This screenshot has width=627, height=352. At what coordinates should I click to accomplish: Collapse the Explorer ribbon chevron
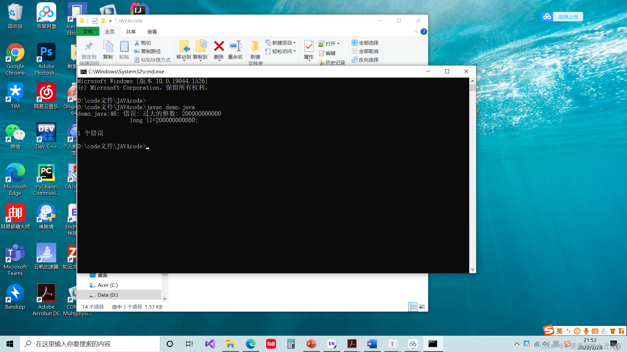[415, 32]
